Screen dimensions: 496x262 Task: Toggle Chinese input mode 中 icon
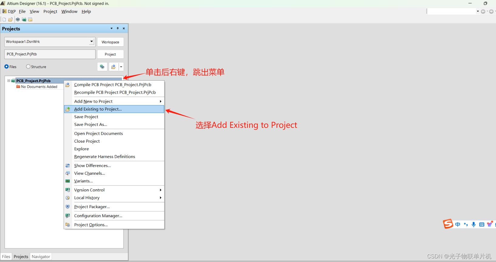(x=458, y=224)
